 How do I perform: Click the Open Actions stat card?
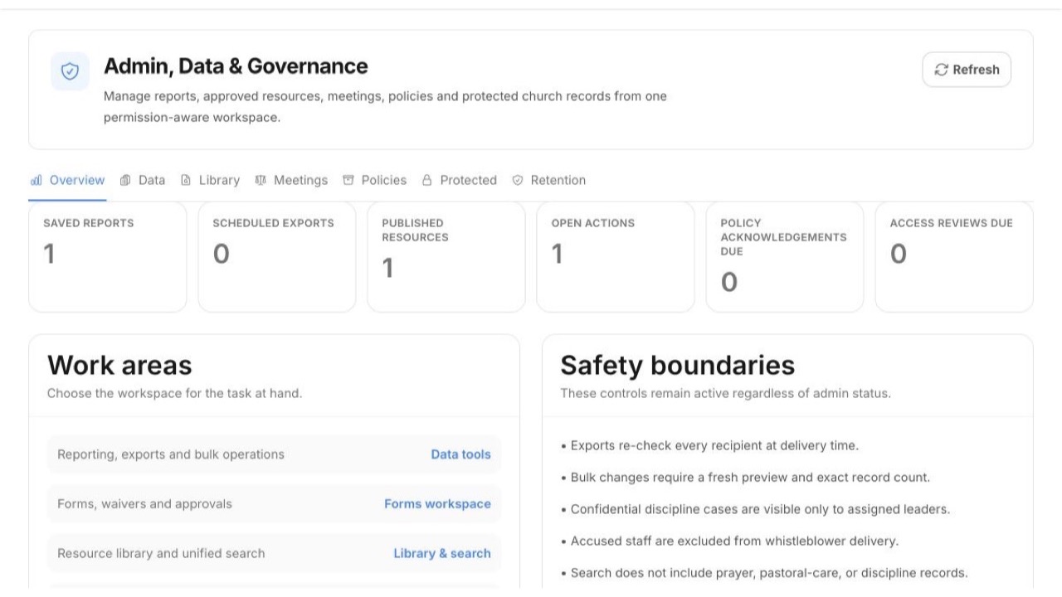616,257
